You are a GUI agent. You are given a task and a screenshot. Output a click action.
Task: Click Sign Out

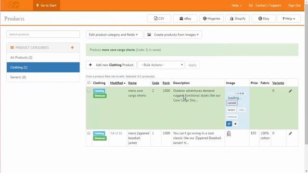tap(294, 5)
